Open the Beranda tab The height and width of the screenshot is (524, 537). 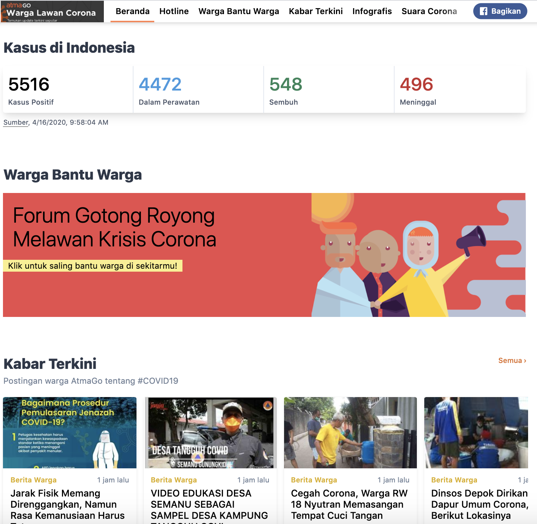(132, 11)
